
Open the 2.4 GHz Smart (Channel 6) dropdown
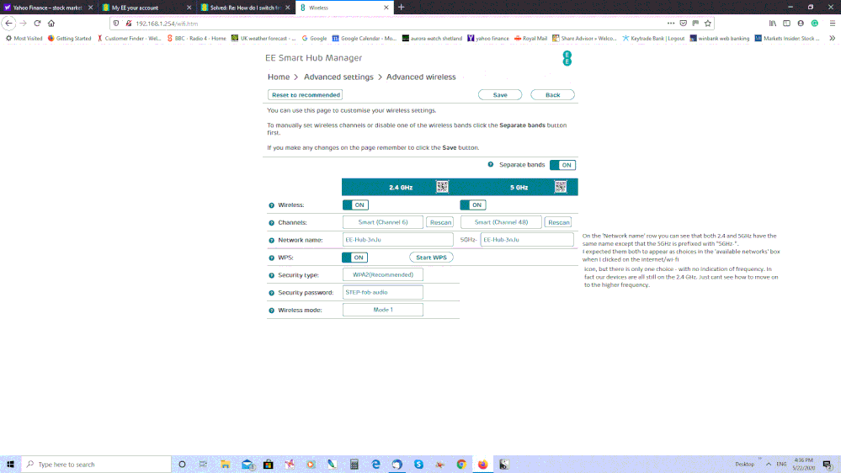(x=383, y=222)
